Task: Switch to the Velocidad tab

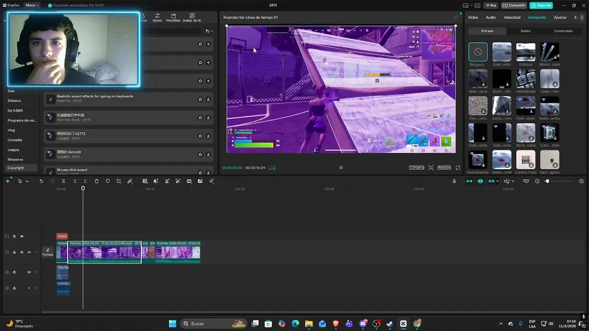Action: pos(512,17)
